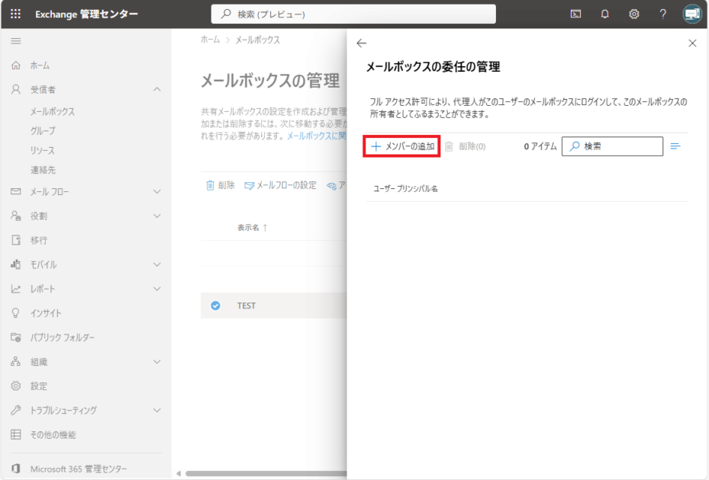This screenshot has height=480, width=709.
Task: Open Cloud Shell terminal icon in header
Action: click(575, 14)
